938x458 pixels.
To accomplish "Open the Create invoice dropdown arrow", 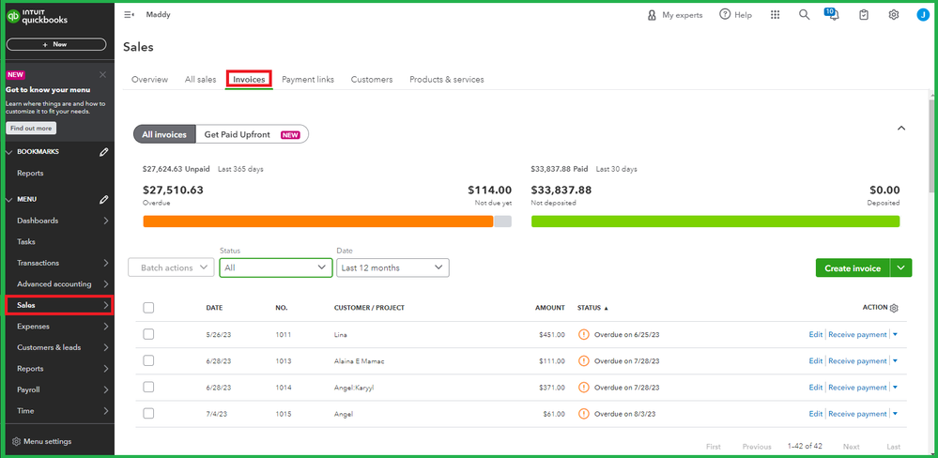I will pos(900,267).
